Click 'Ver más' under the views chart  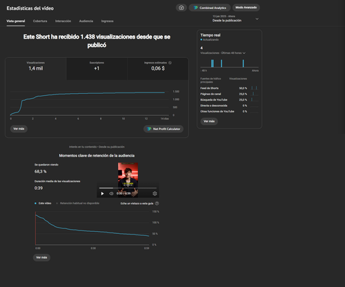click(x=19, y=129)
